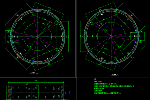Select the B1 label in the unrolled segment view

[x=21, y=92]
